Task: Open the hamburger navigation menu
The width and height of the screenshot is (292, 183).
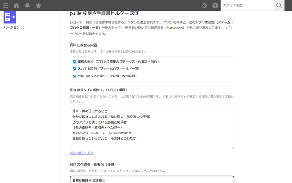Action: pos(5,5)
